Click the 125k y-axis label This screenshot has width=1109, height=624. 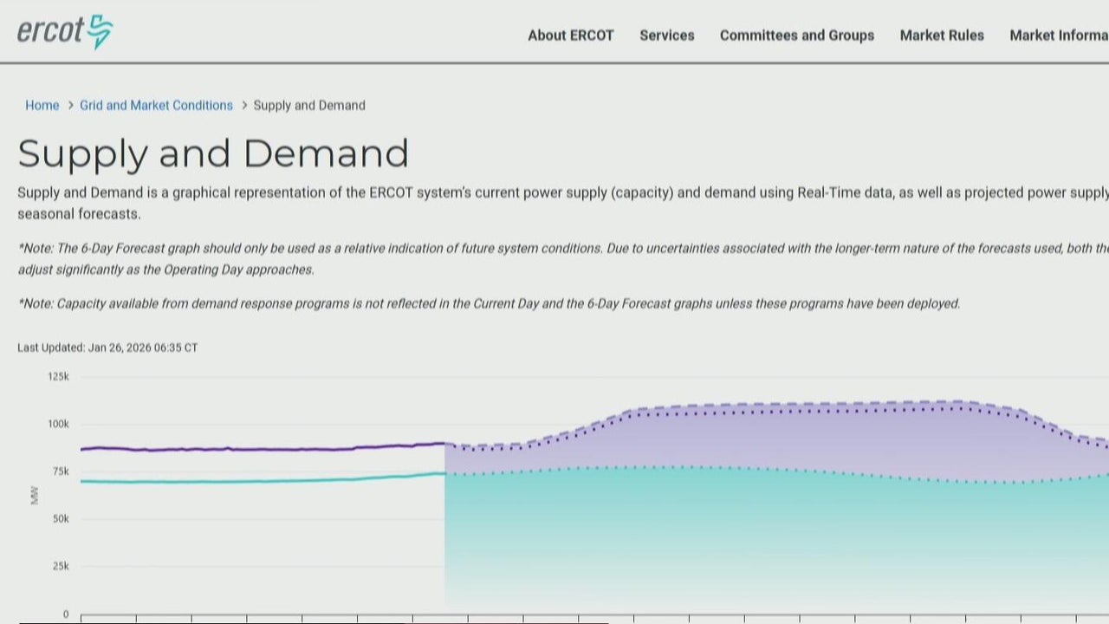point(58,377)
